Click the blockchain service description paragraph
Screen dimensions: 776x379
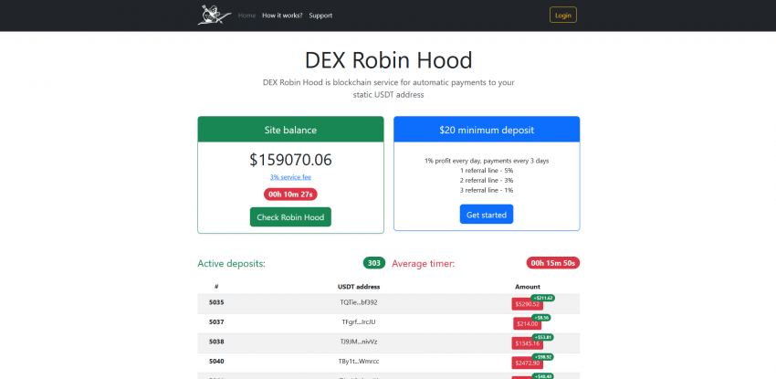point(389,88)
